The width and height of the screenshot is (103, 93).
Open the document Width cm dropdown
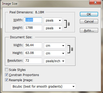pyautogui.click(x=55, y=45)
